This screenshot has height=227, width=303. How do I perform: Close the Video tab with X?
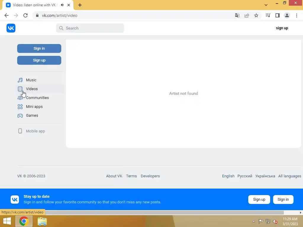point(69,5)
